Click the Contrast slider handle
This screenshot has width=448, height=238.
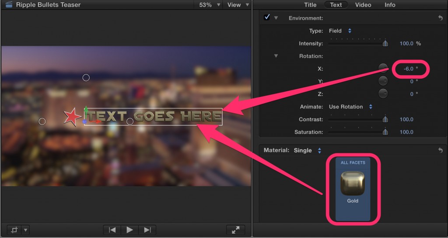click(x=385, y=119)
